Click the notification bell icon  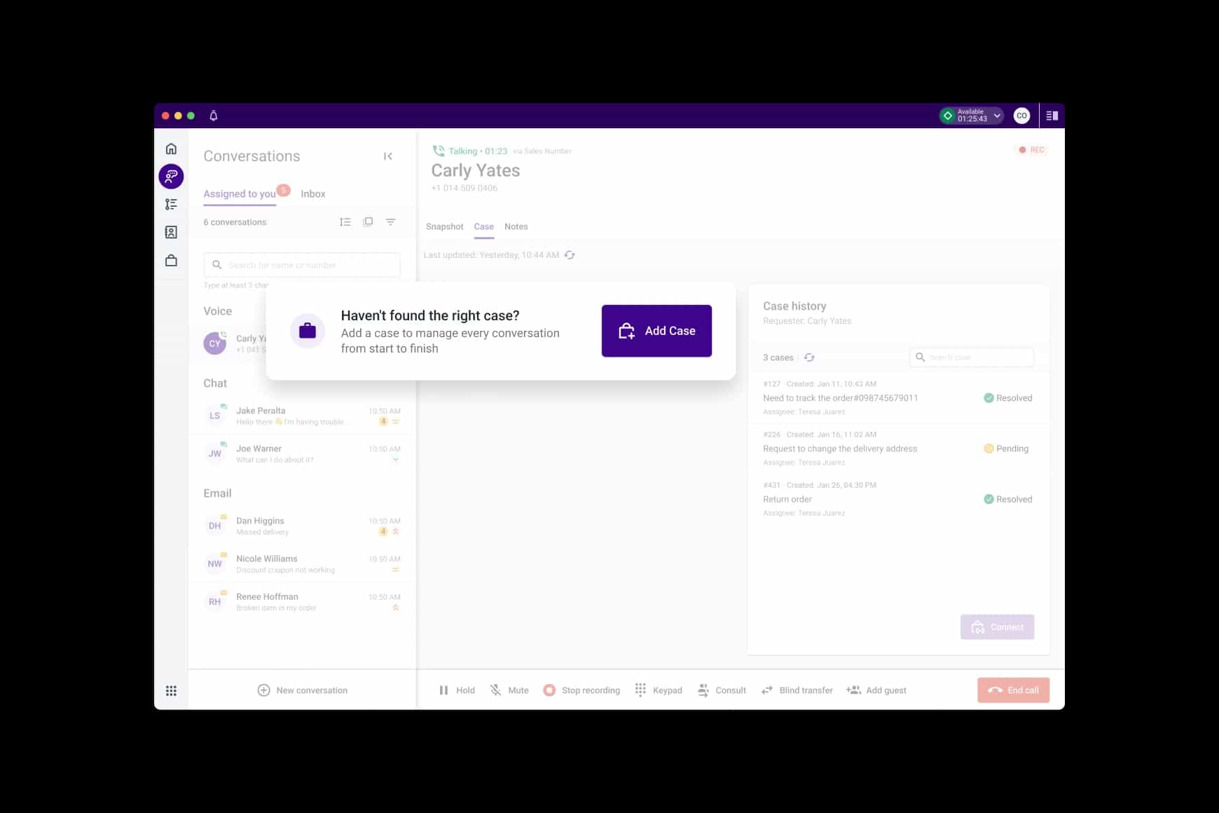pos(214,116)
